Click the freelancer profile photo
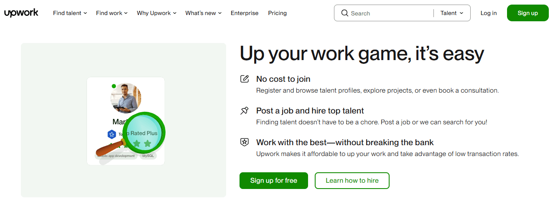Image resolution: width=553 pixels, height=204 pixels. [x=126, y=98]
